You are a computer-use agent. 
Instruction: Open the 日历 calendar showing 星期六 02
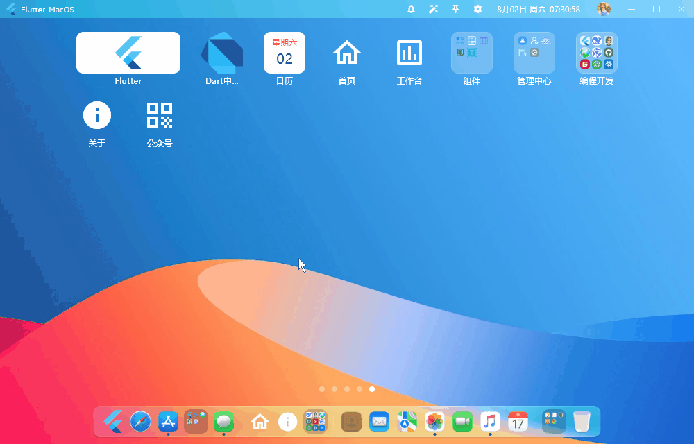pos(285,52)
